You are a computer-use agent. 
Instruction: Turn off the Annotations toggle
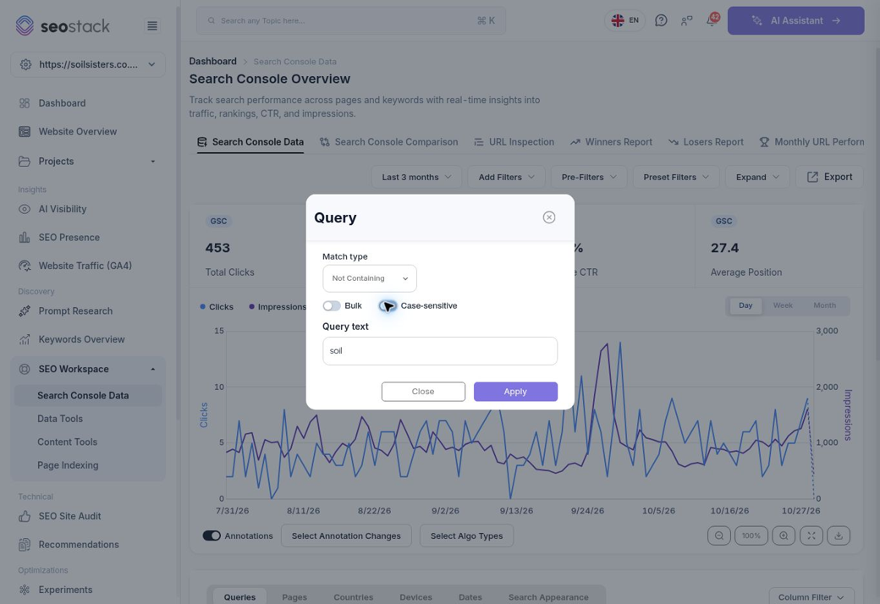(x=212, y=535)
